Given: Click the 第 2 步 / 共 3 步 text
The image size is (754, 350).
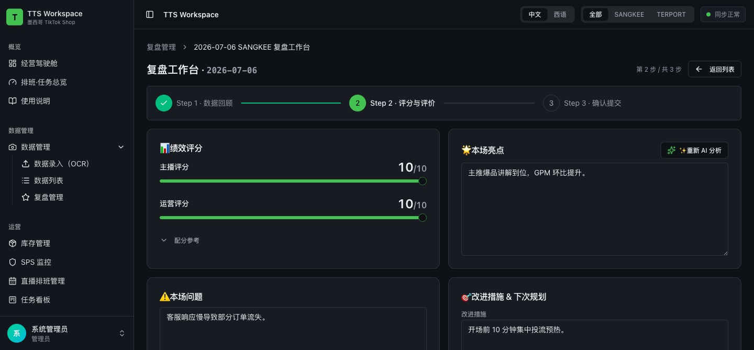Looking at the screenshot, I should click(659, 70).
